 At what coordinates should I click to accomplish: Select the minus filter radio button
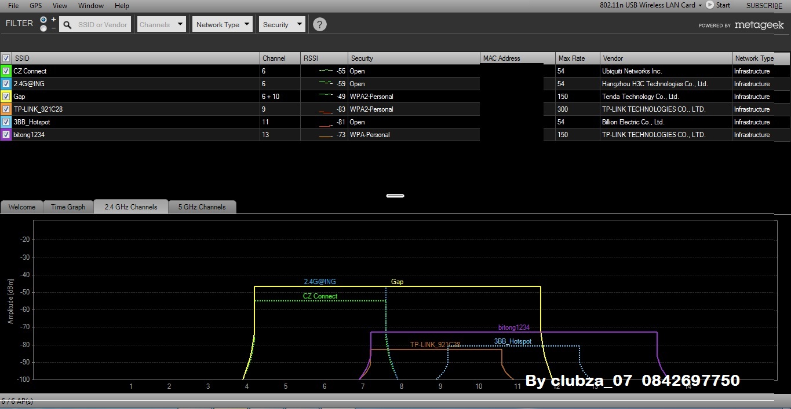tap(43, 28)
